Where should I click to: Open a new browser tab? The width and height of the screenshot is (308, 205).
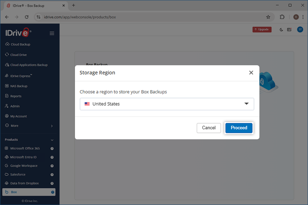click(74, 5)
